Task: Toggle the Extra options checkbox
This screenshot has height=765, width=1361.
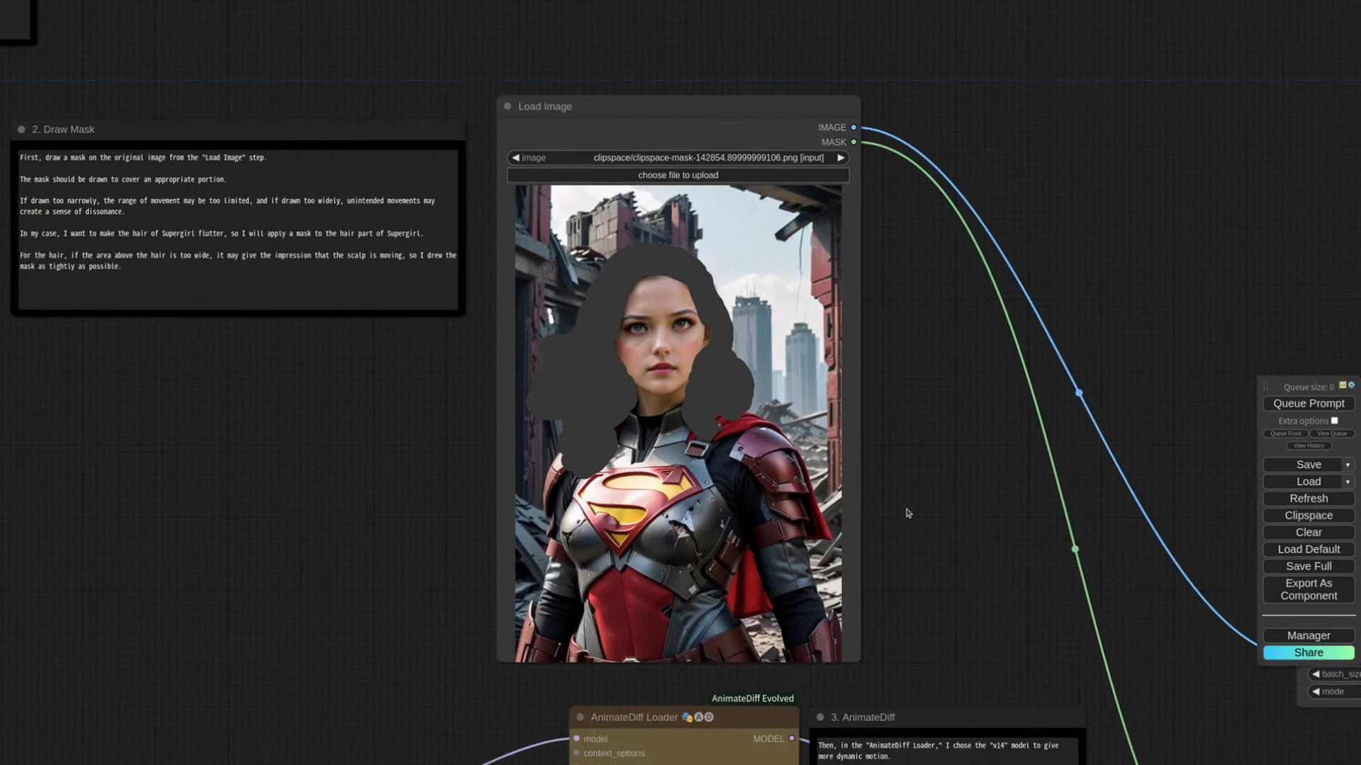Action: (x=1334, y=421)
